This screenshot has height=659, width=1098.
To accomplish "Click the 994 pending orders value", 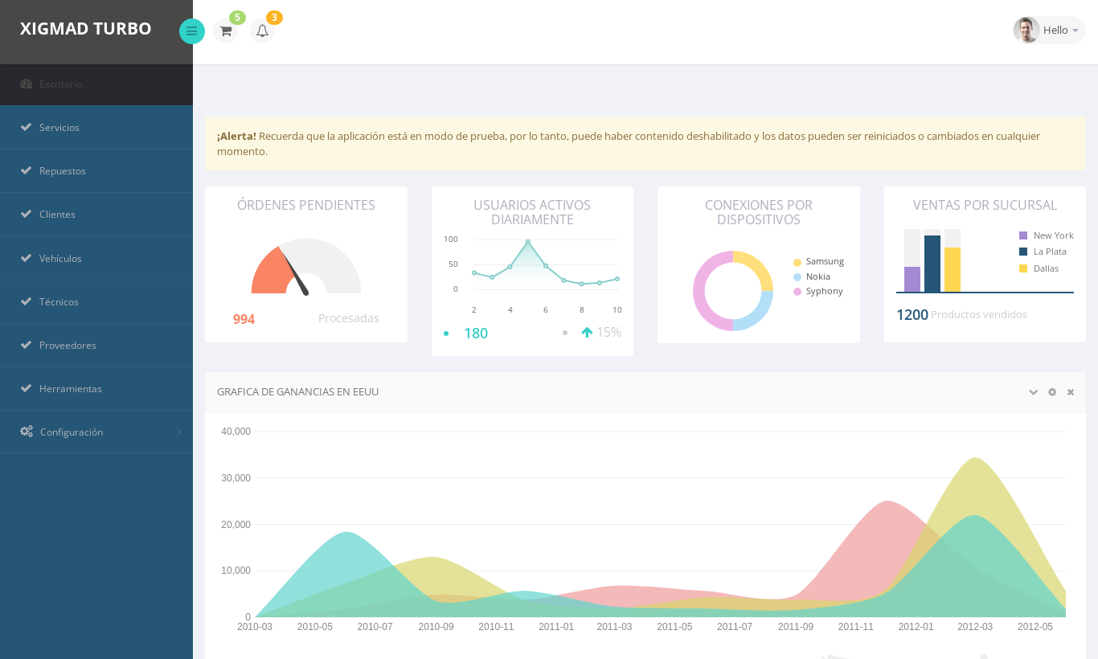I will (244, 320).
